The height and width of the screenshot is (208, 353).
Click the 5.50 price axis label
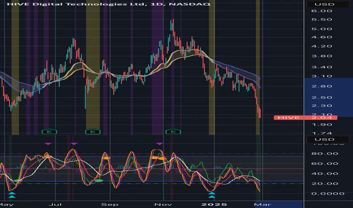322,20
